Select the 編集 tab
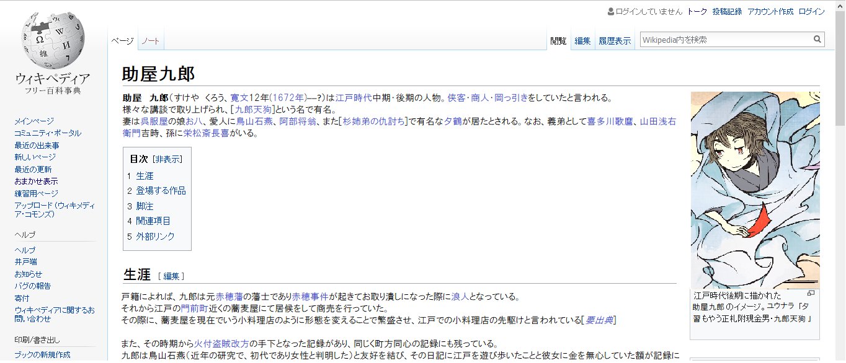The image size is (846, 363). click(582, 41)
